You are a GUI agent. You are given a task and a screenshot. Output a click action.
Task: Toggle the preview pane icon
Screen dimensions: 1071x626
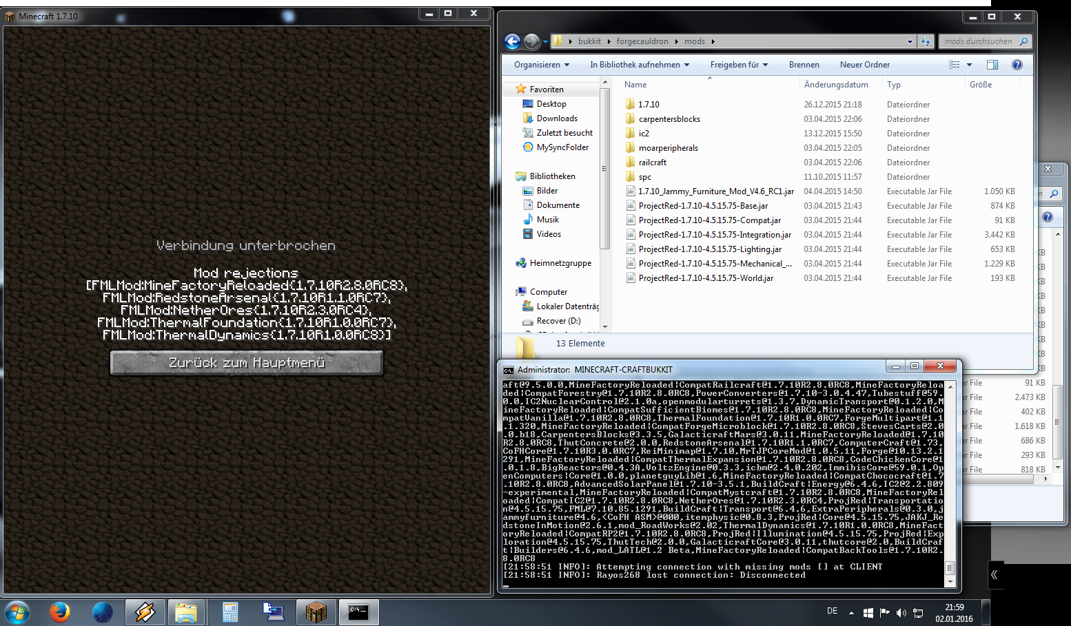[x=992, y=65]
